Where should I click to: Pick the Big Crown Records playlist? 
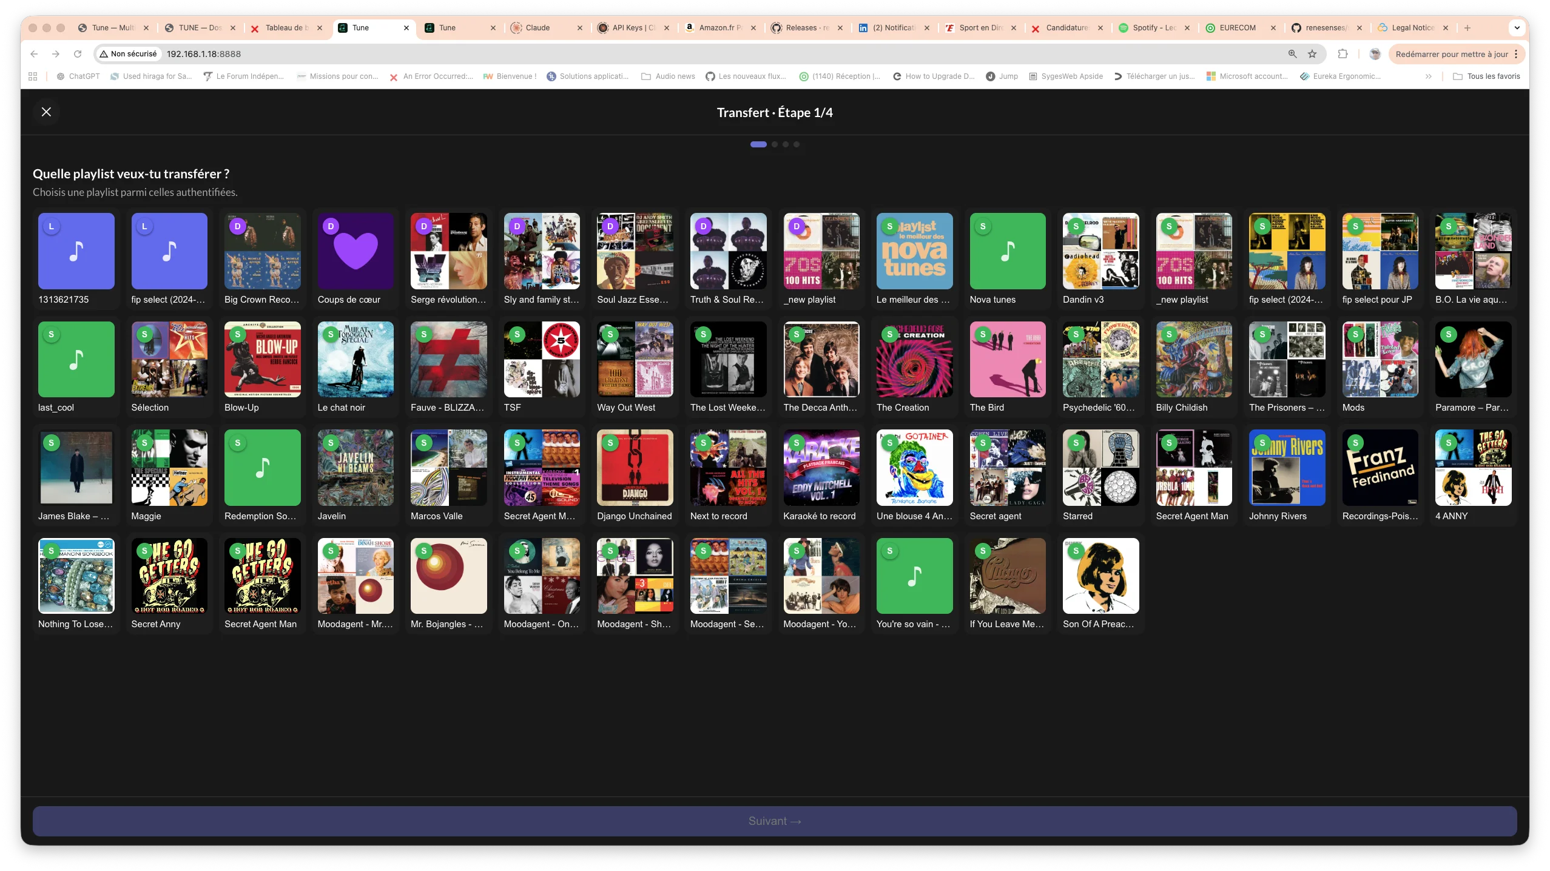click(x=262, y=260)
